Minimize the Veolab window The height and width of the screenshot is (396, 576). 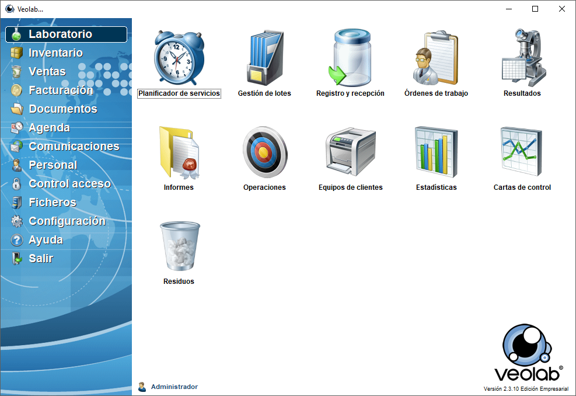click(x=509, y=9)
